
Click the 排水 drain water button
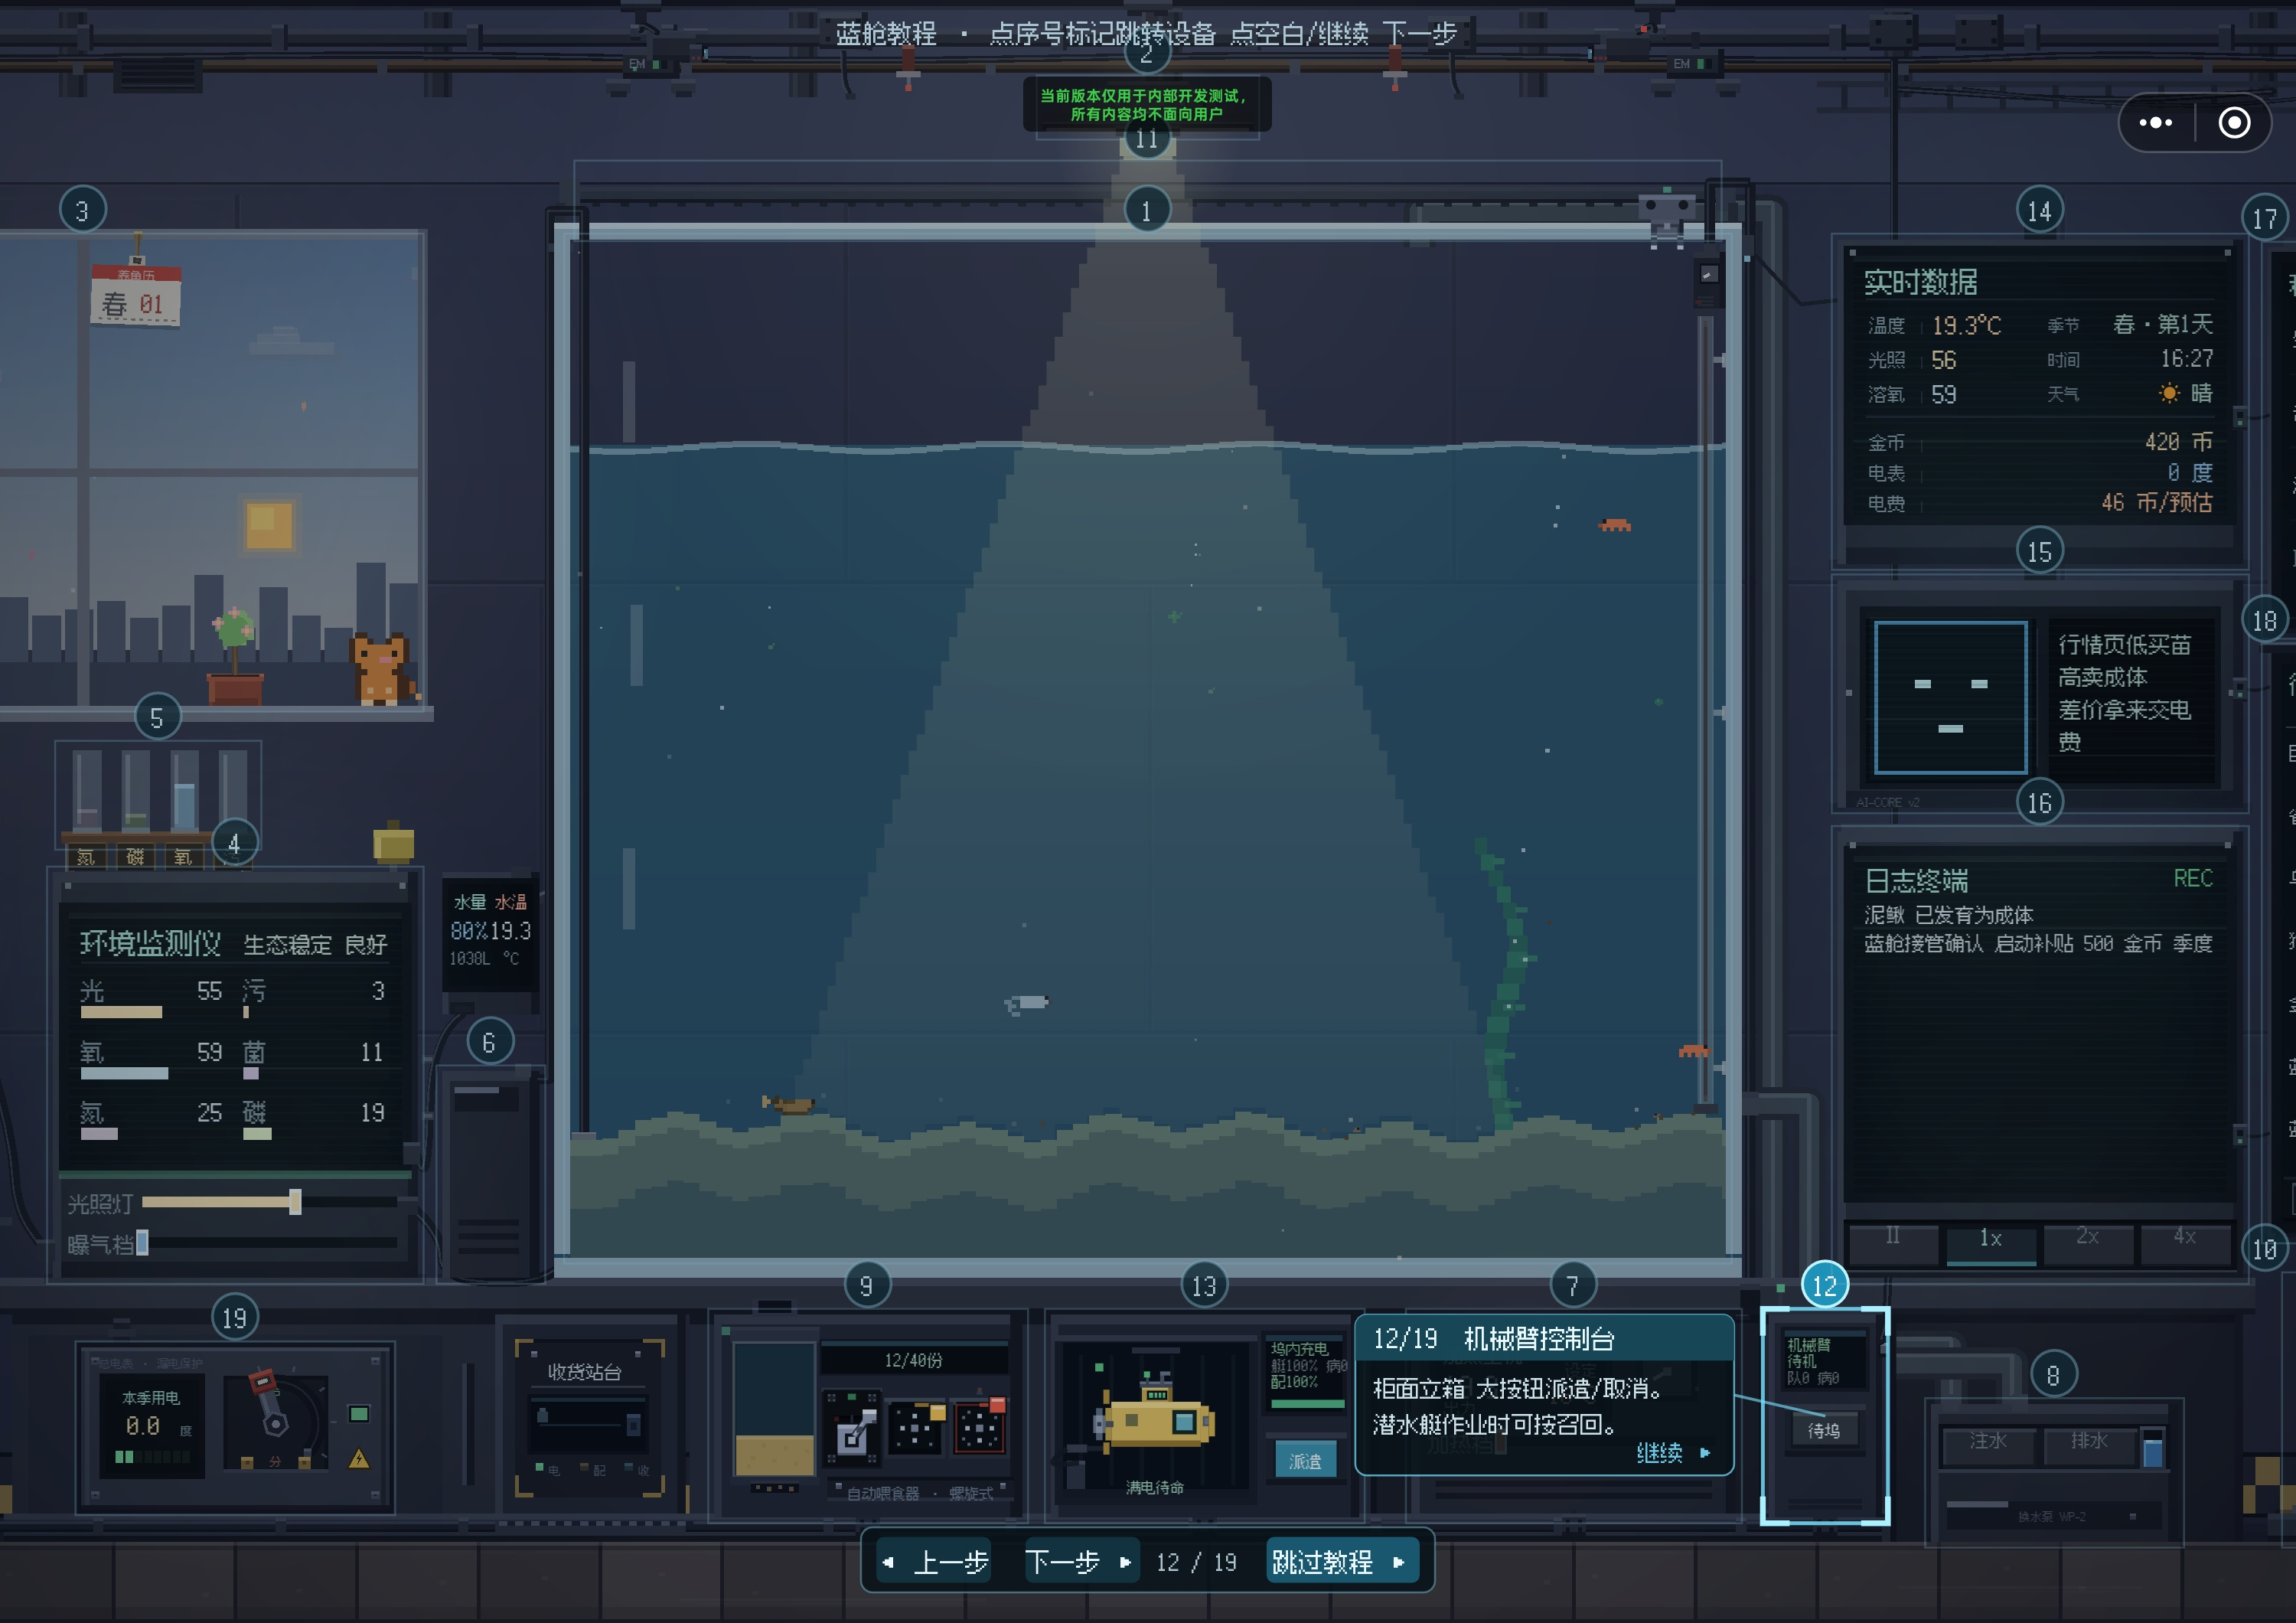click(2089, 1442)
